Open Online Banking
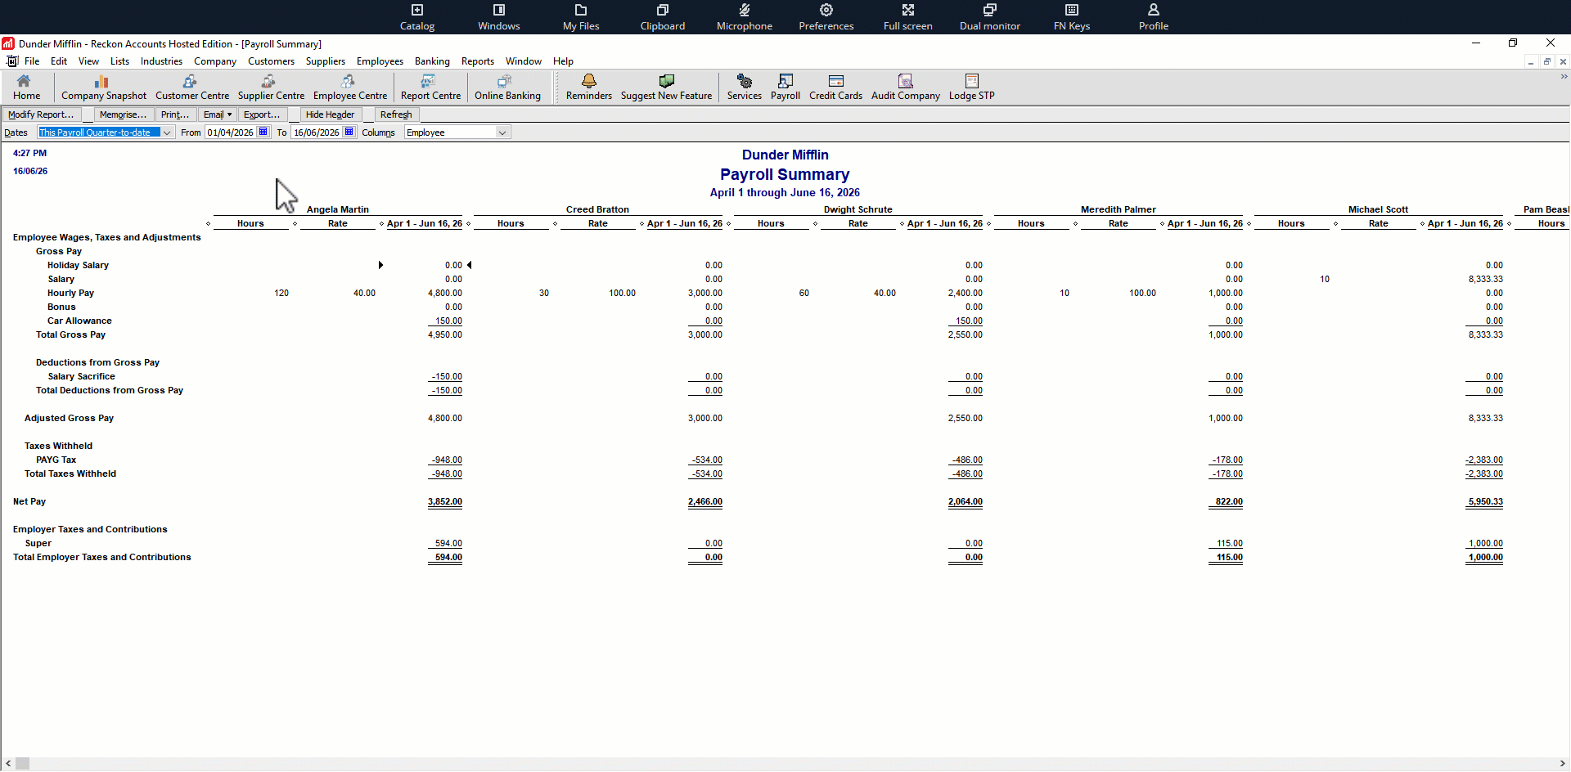This screenshot has width=1571, height=772. tap(507, 88)
